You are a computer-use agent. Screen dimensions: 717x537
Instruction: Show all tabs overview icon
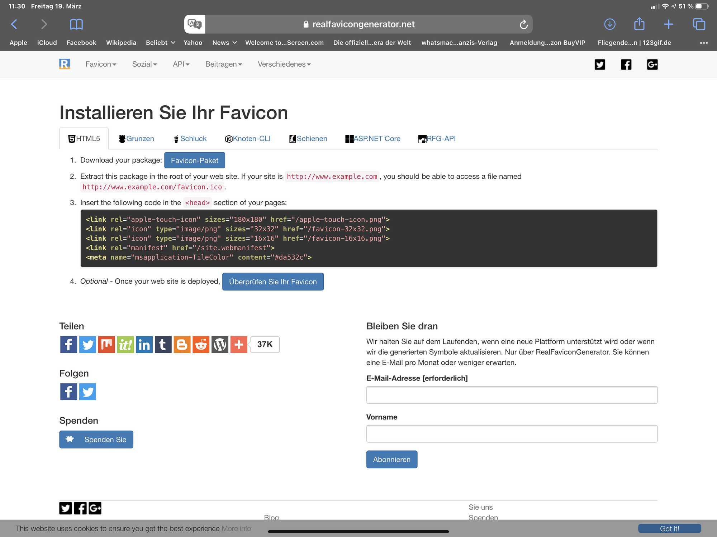point(699,24)
